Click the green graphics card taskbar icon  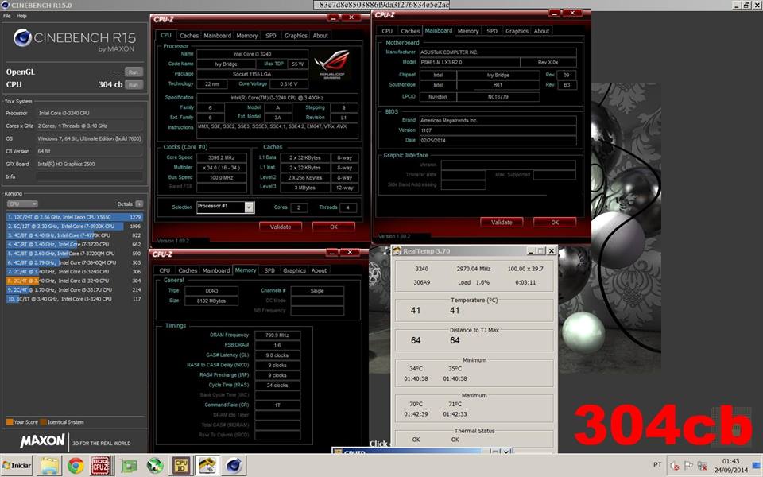click(x=129, y=467)
